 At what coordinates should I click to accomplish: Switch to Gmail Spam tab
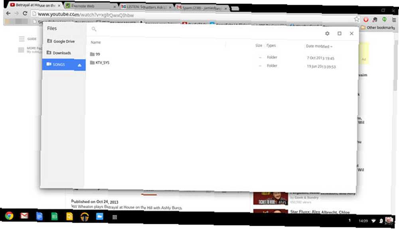[x=201, y=8]
